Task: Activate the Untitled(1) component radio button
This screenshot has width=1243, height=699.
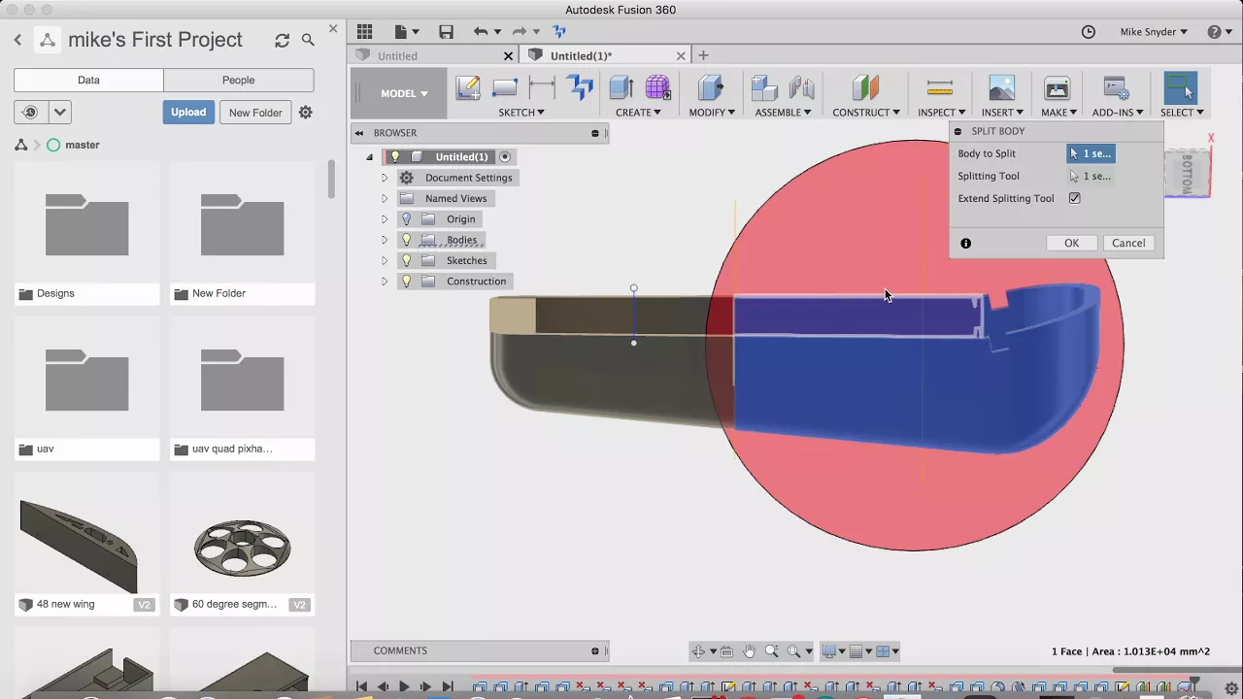Action: pos(505,157)
